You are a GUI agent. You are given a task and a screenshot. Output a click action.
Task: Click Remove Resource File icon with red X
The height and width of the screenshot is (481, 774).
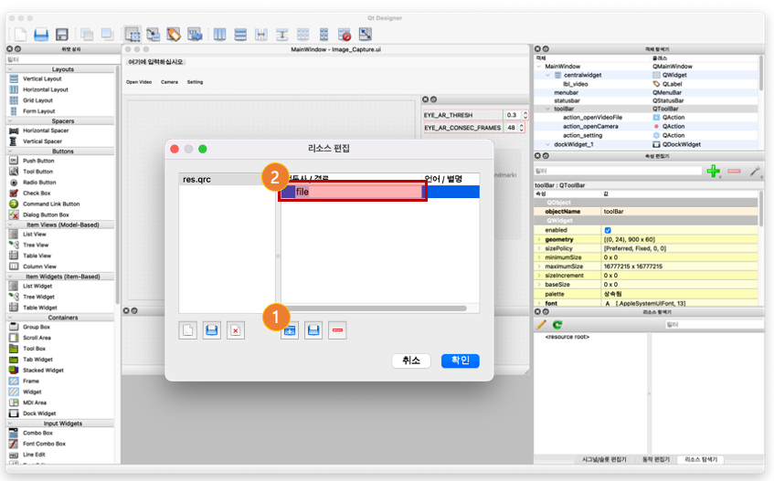pyautogui.click(x=236, y=330)
